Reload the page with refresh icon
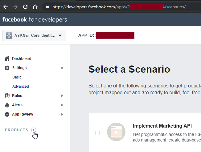The image size is (201, 152). [25, 6]
